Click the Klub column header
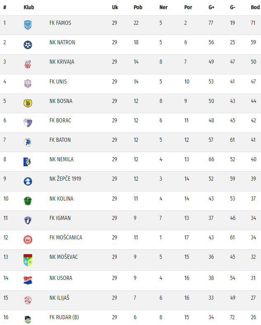Image resolution: width=261 pixels, height=325 pixels. [29, 7]
